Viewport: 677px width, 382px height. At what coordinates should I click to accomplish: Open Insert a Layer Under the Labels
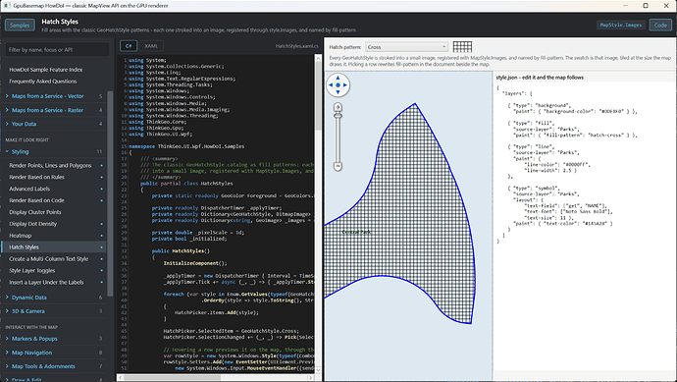(x=54, y=282)
